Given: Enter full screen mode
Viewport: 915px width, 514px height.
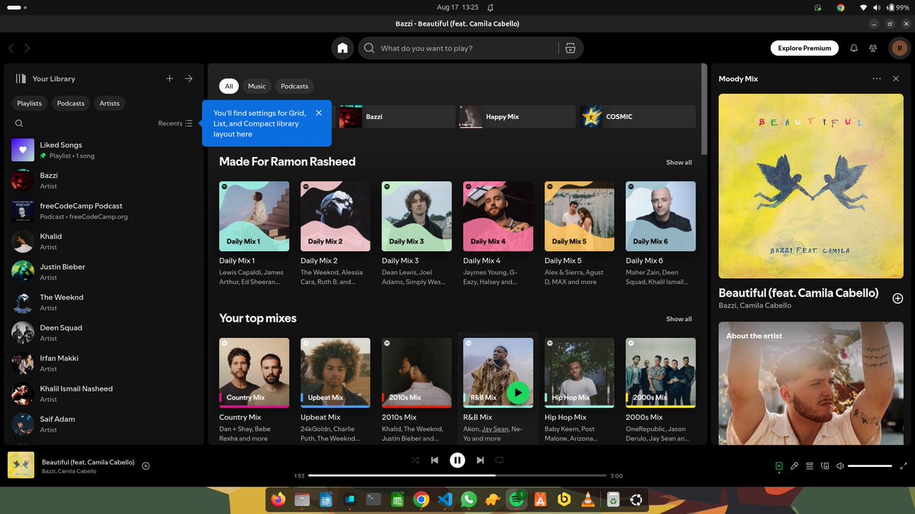Looking at the screenshot, I should (x=904, y=466).
